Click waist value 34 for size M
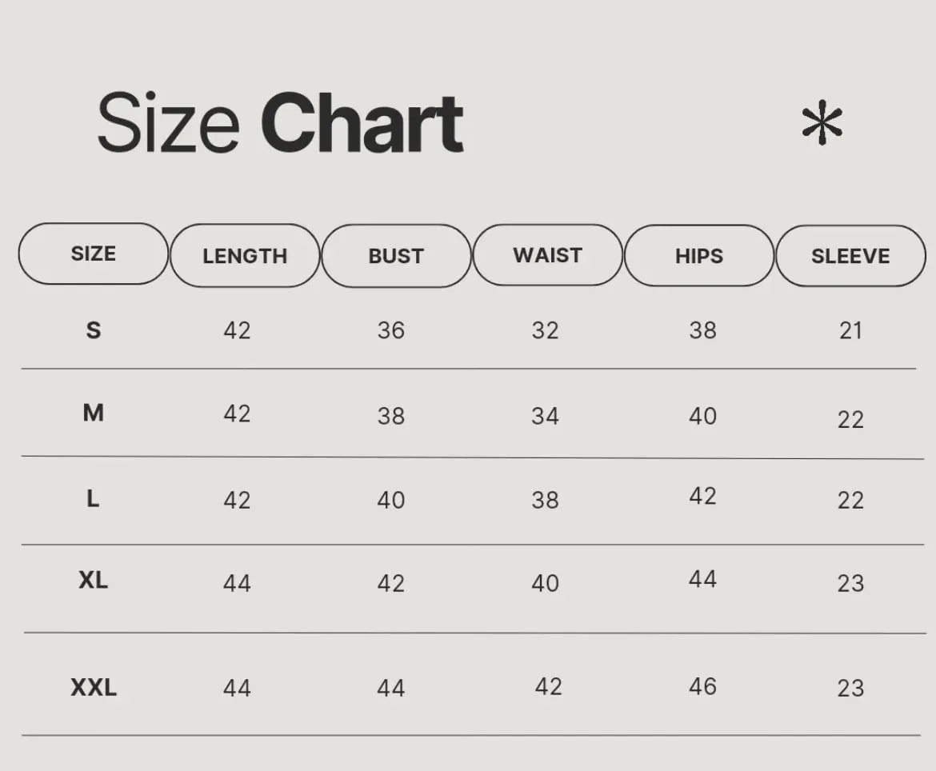 point(545,416)
